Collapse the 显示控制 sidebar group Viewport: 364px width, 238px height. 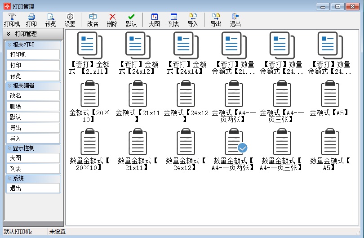click(9, 148)
